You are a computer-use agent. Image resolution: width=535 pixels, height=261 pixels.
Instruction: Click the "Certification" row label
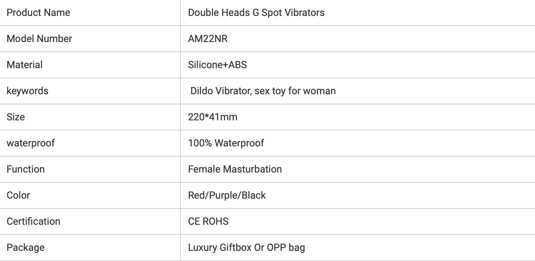coord(33,221)
